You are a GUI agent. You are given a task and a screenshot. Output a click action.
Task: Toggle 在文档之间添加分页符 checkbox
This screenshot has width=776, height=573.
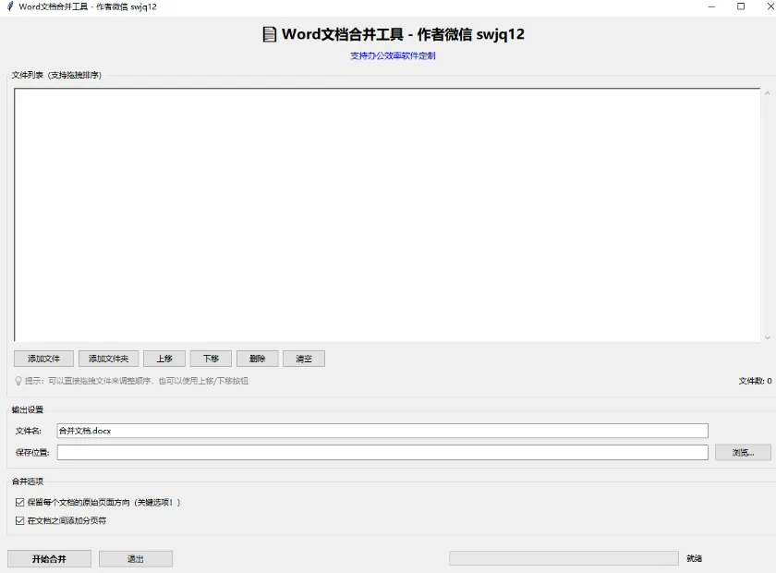pyautogui.click(x=19, y=520)
